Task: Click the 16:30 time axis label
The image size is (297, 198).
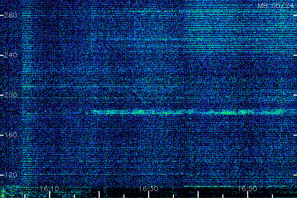Action: click(x=148, y=188)
